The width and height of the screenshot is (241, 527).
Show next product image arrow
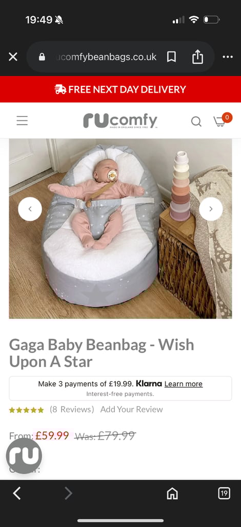tap(211, 209)
